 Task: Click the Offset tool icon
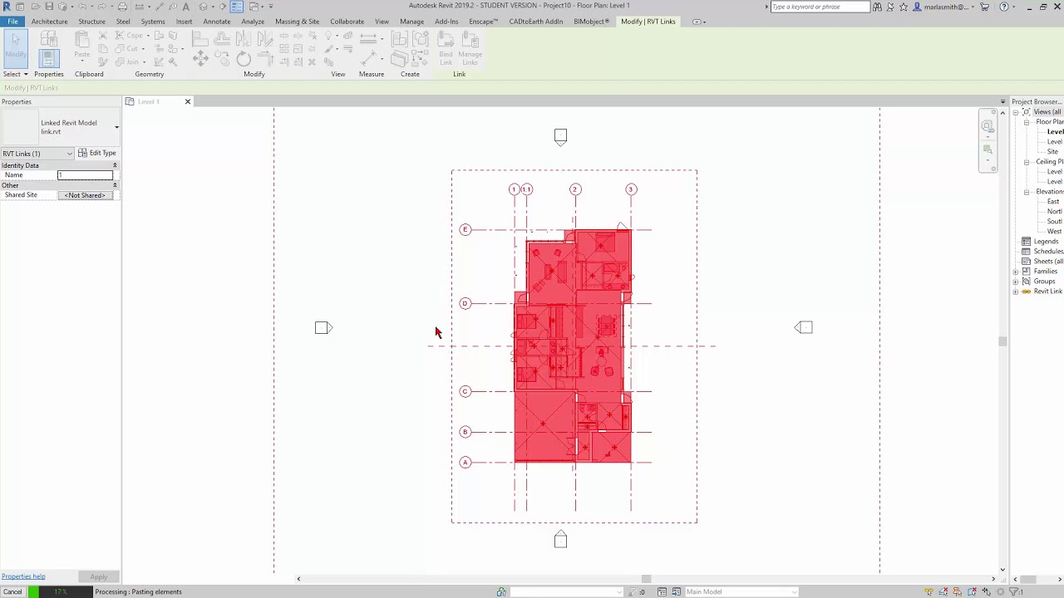(x=222, y=38)
